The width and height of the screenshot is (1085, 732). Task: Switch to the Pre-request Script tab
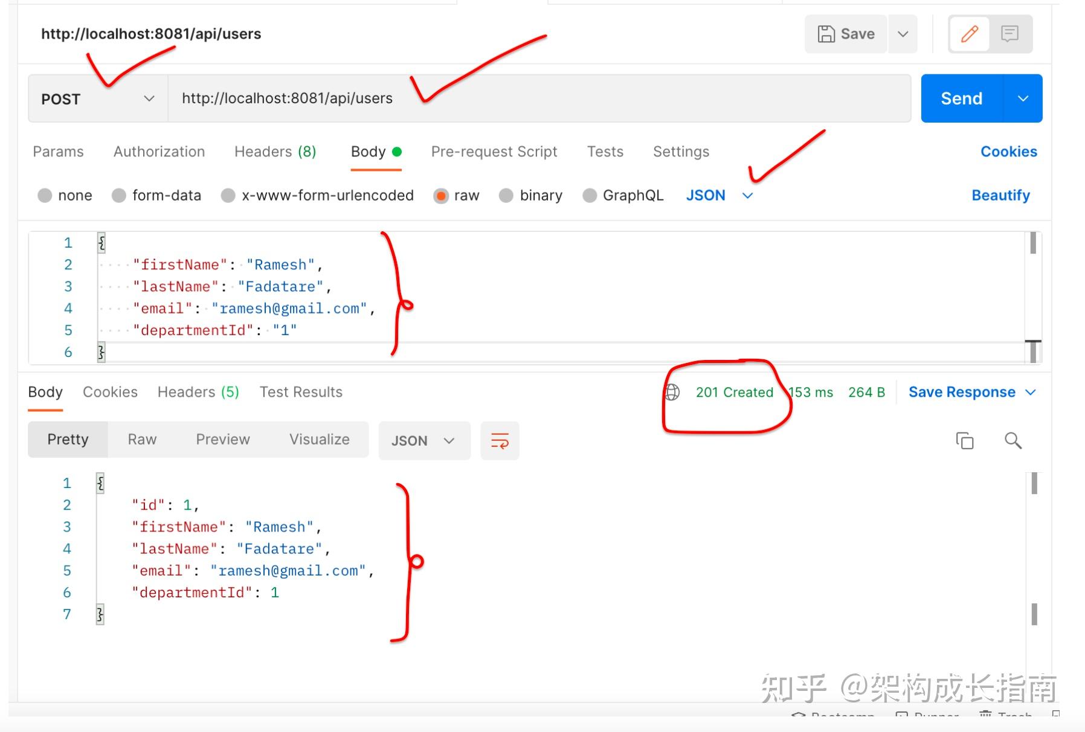[x=494, y=152]
